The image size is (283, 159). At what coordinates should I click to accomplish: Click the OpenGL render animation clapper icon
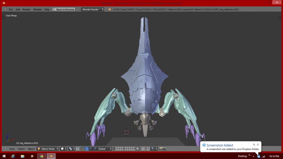point(165,149)
